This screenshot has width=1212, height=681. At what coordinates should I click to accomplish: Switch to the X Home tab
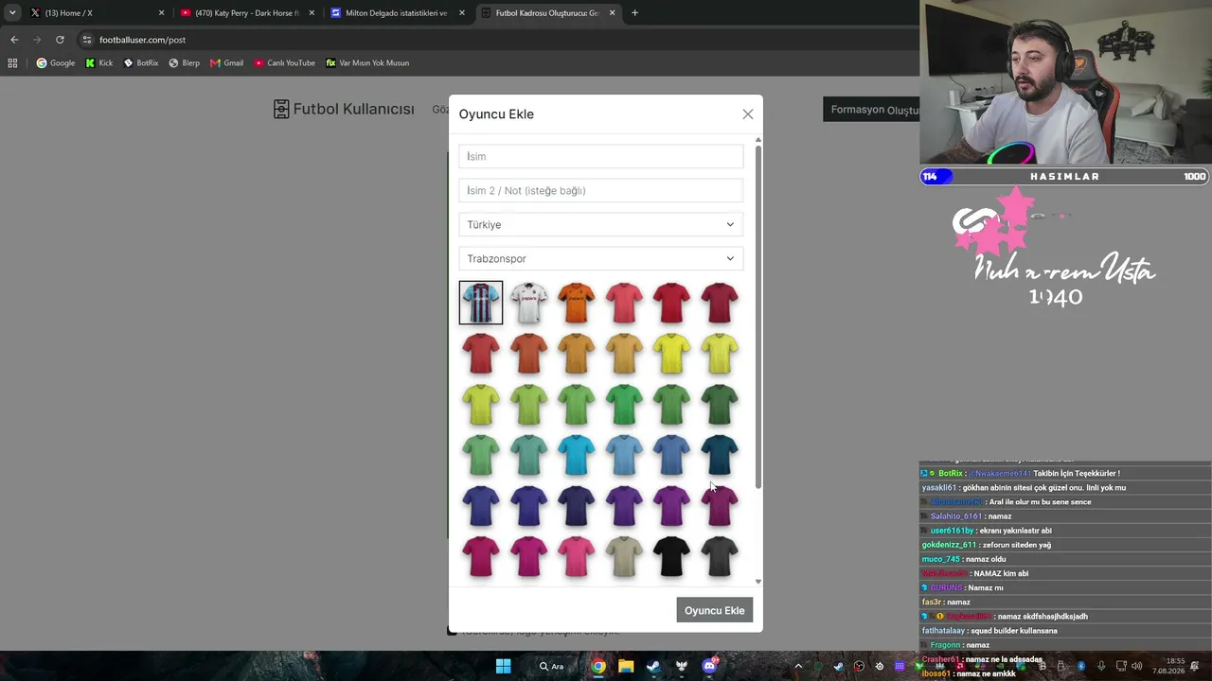tap(95, 13)
